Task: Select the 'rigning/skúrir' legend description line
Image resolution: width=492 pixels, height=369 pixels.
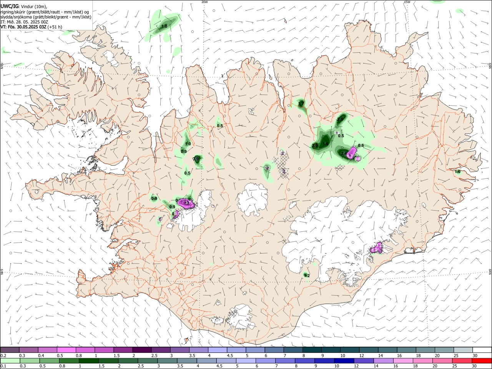Action: point(45,12)
